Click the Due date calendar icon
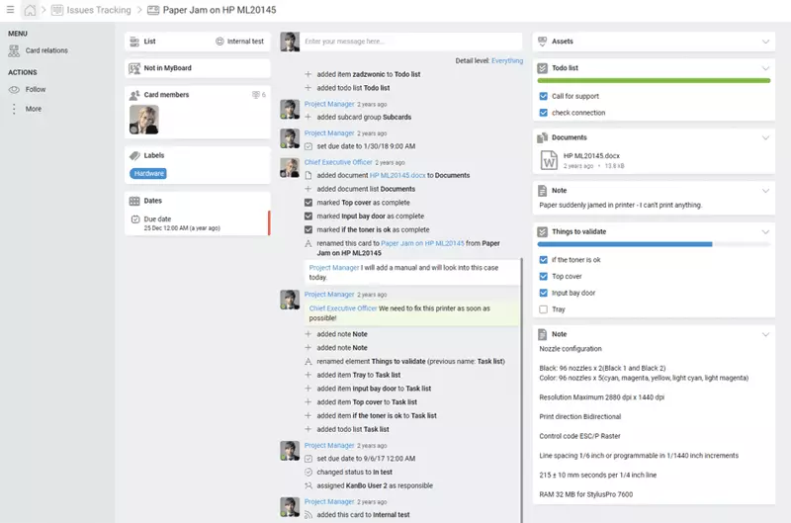Viewport: 791px width, 523px height. [135, 218]
